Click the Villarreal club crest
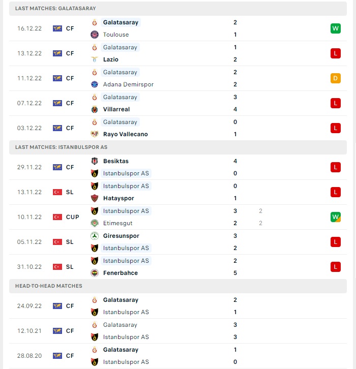The width and height of the screenshot is (356, 369). 95,109
